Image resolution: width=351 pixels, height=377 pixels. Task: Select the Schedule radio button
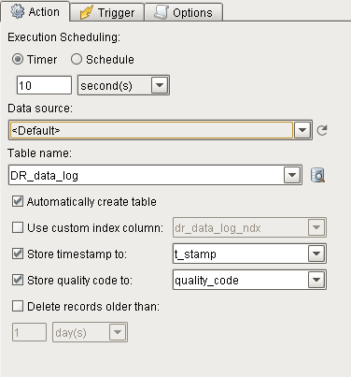[x=77, y=59]
